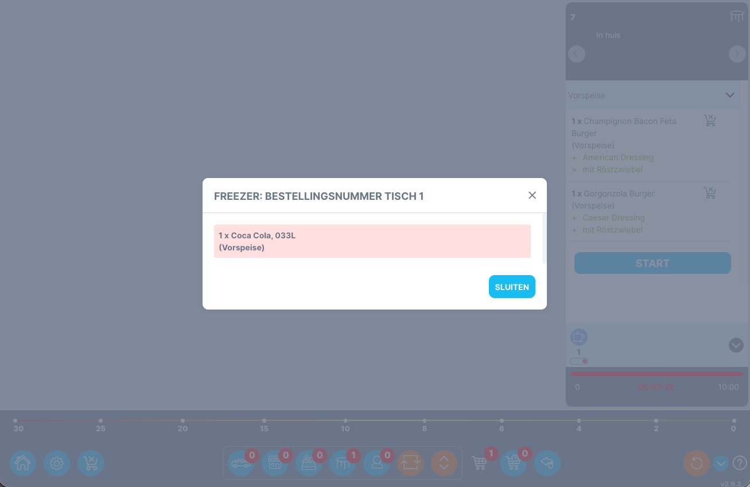Click the home icon in bottom bar
The image size is (750, 487).
[23, 463]
